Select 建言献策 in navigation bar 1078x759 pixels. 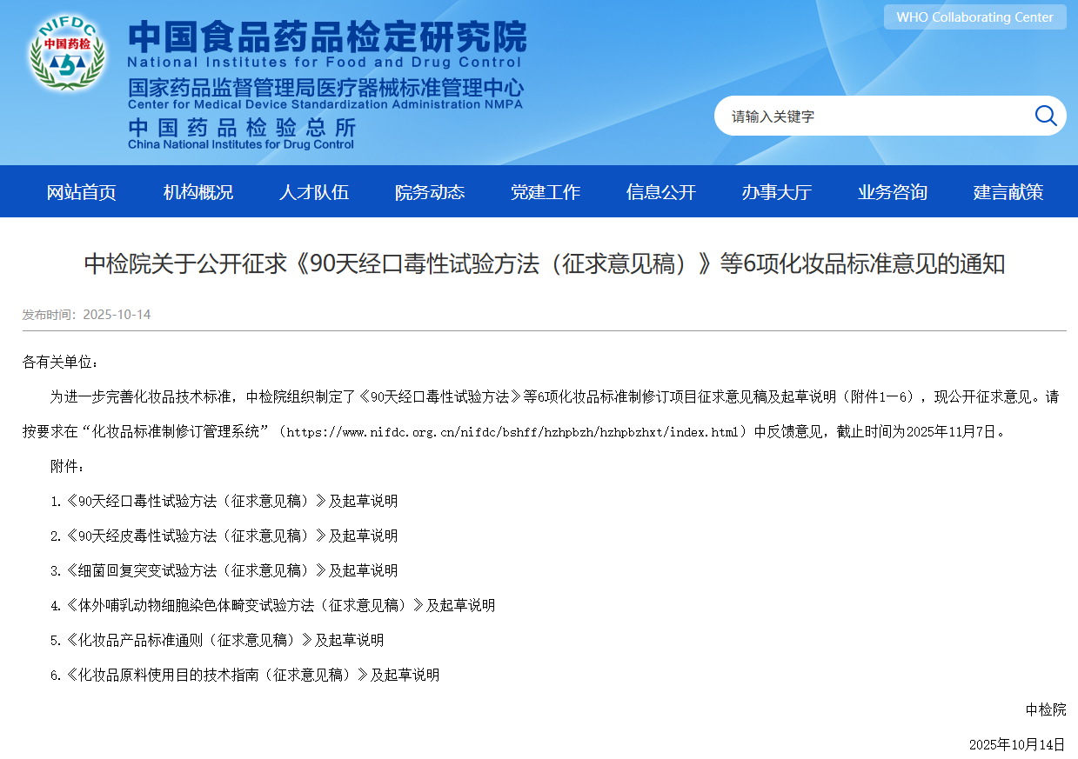click(x=1008, y=192)
